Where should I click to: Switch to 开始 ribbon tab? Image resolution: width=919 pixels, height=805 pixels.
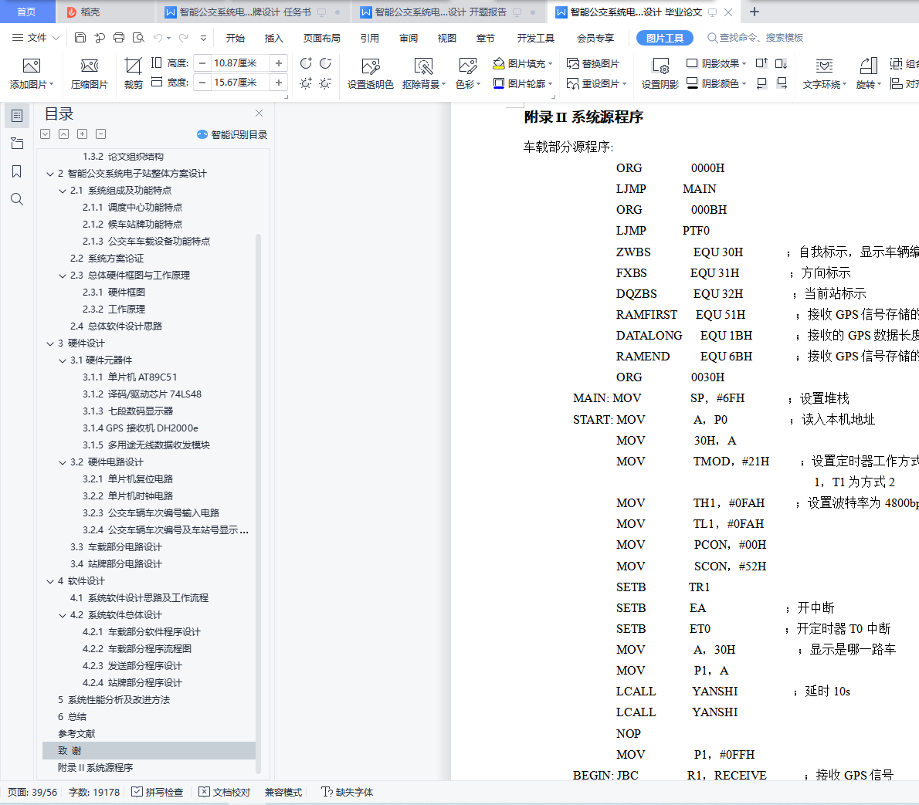(x=236, y=38)
